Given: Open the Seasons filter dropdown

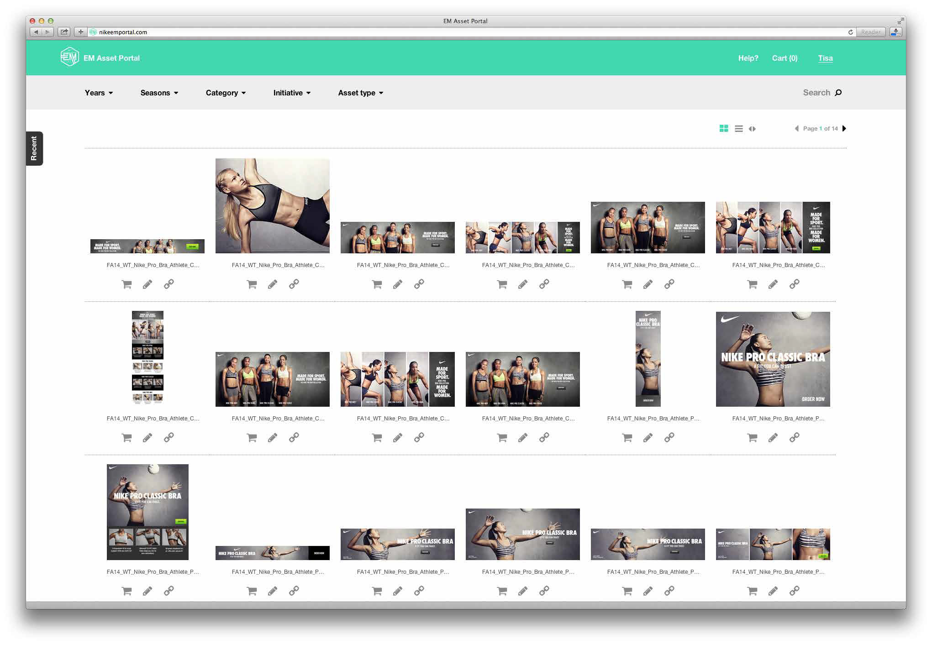Looking at the screenshot, I should [159, 93].
